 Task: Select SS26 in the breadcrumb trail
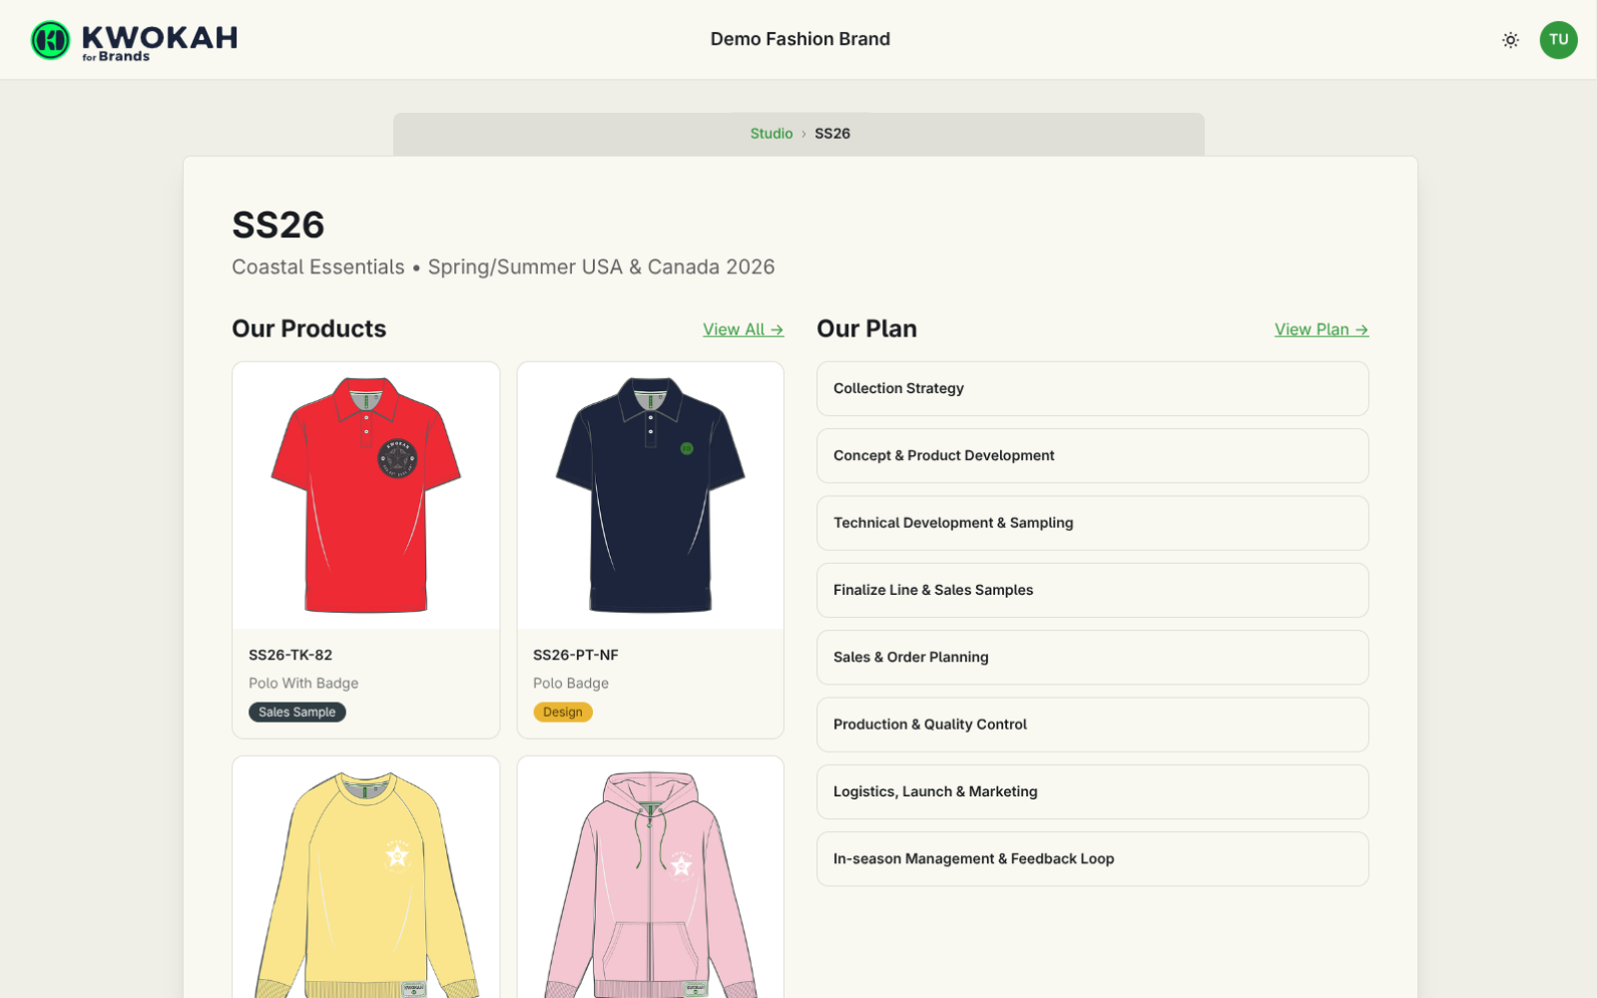click(x=831, y=133)
